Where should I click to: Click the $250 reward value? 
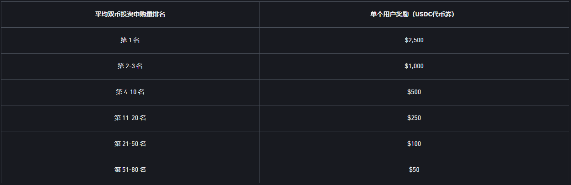414,118
